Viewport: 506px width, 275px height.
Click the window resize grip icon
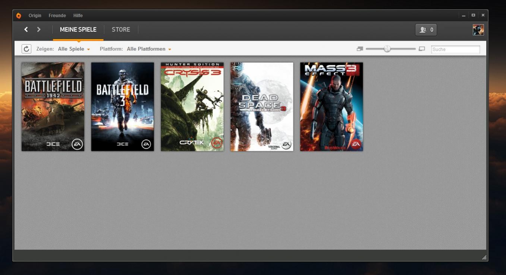pos(484,257)
